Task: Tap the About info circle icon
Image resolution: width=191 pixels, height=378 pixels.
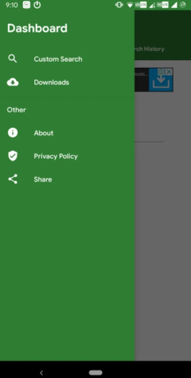Action: 13,133
